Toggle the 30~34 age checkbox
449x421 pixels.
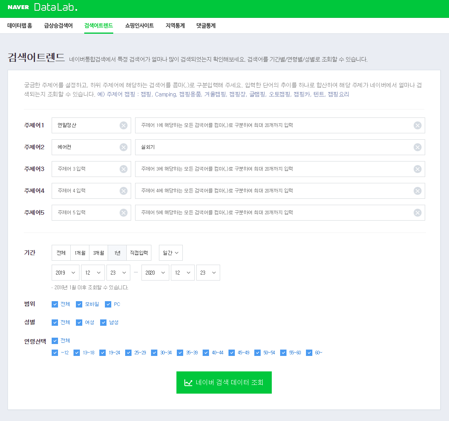[x=154, y=353]
